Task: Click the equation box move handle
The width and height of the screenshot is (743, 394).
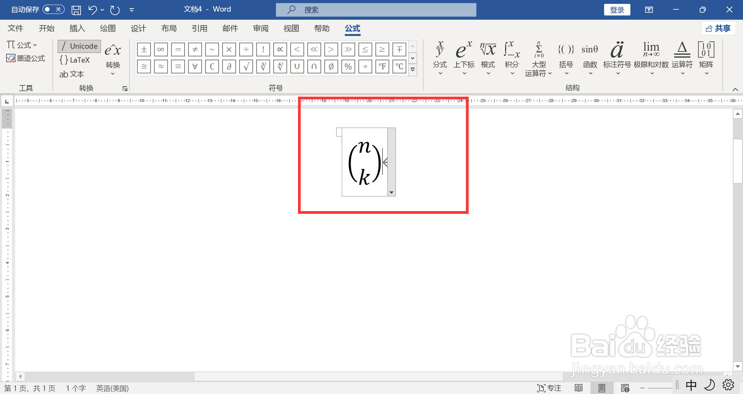Action: pos(339,132)
